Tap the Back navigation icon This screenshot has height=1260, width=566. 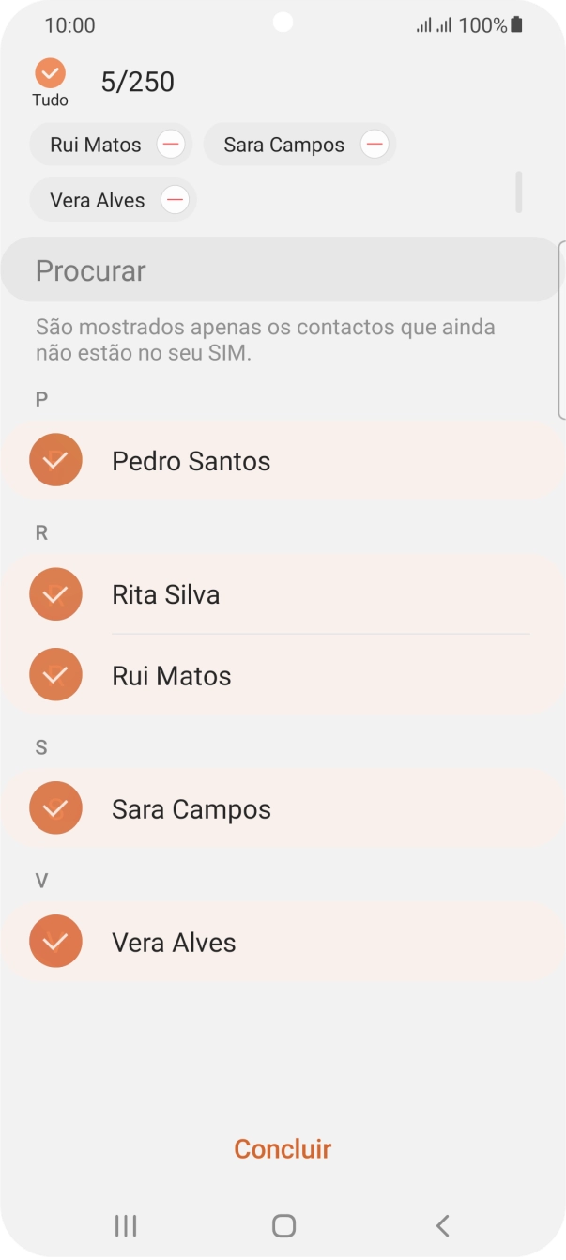pos(441,1225)
